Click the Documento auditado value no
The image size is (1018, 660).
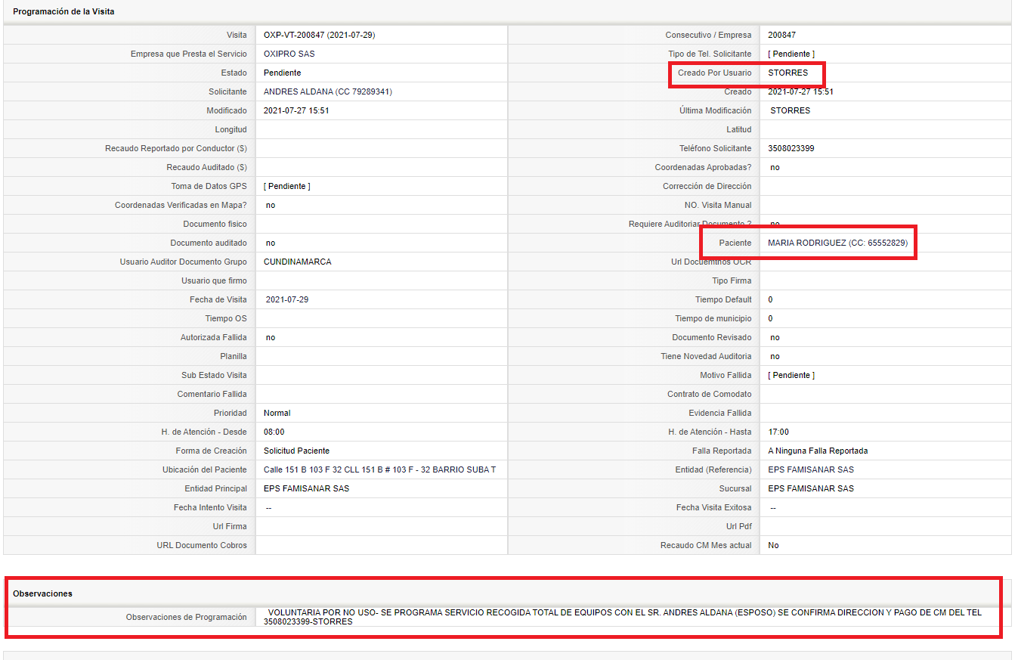coord(271,243)
